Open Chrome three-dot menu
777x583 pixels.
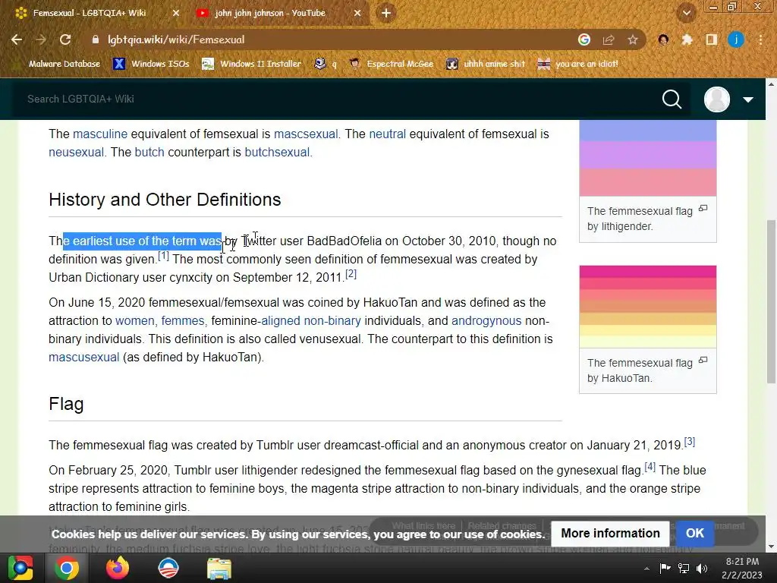point(760,39)
